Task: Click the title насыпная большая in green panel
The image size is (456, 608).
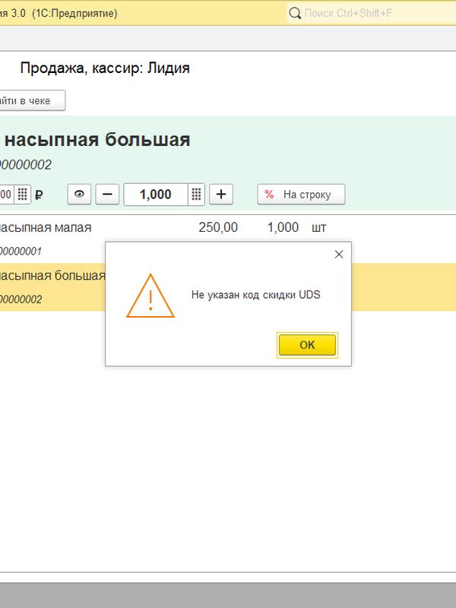Action: point(97,140)
